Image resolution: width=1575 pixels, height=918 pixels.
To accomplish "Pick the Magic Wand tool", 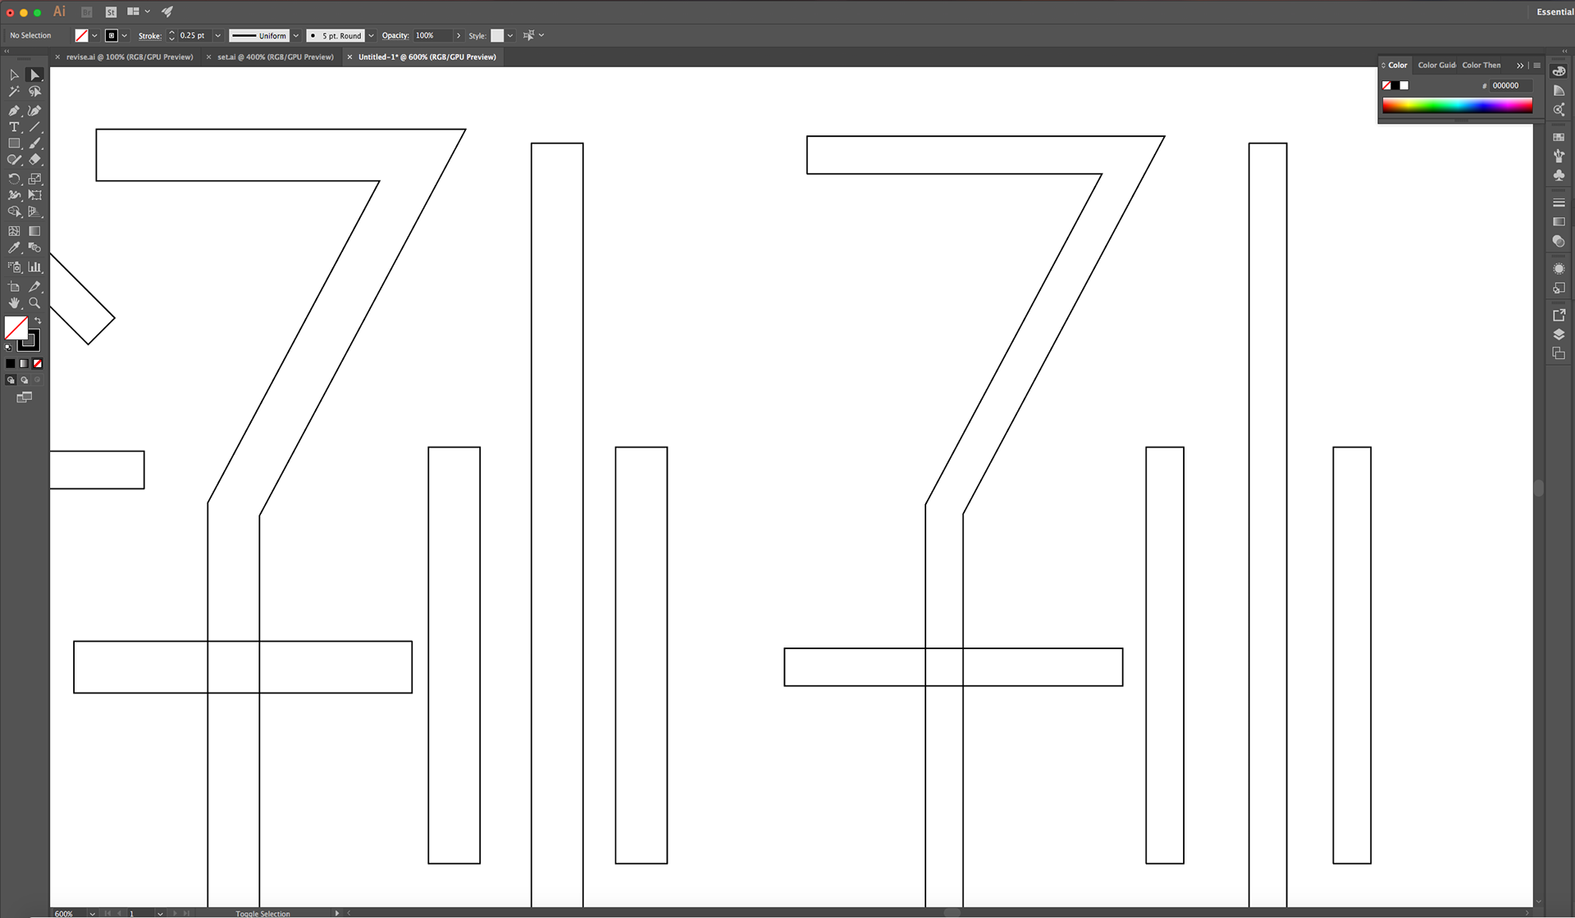I will point(14,92).
